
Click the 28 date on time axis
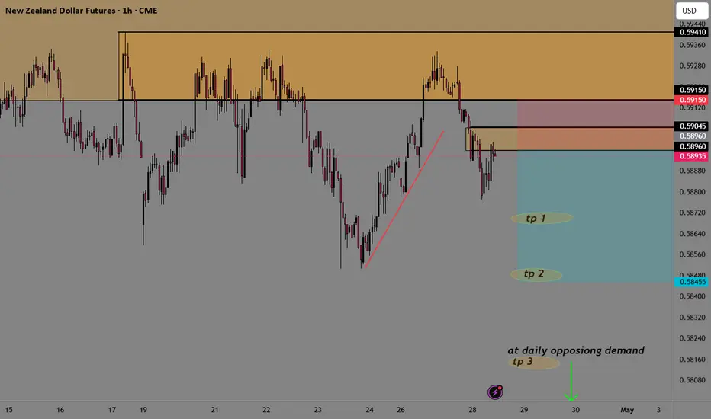pyautogui.click(x=472, y=410)
